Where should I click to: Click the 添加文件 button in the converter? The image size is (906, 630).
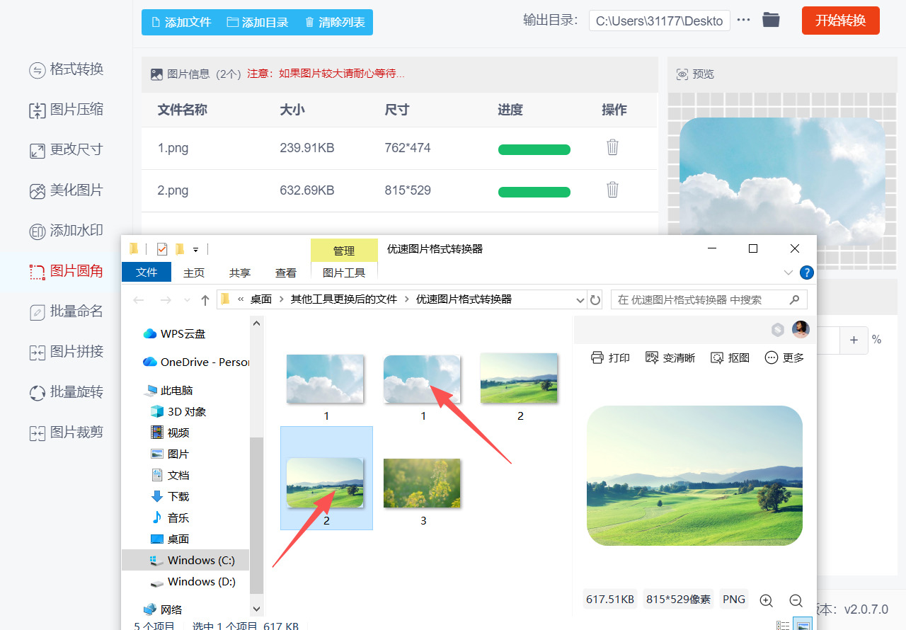[180, 22]
